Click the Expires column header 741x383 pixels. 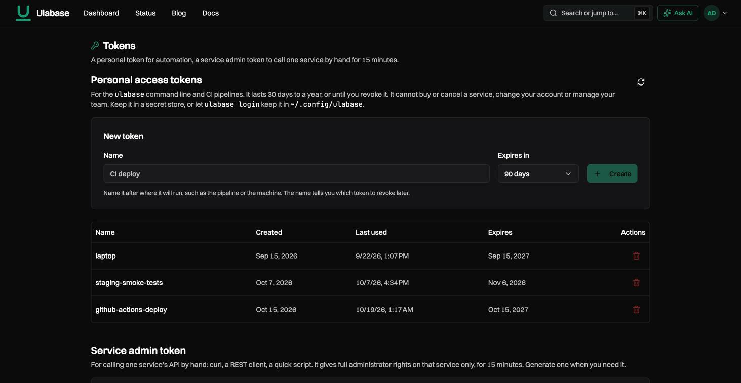tap(500, 232)
